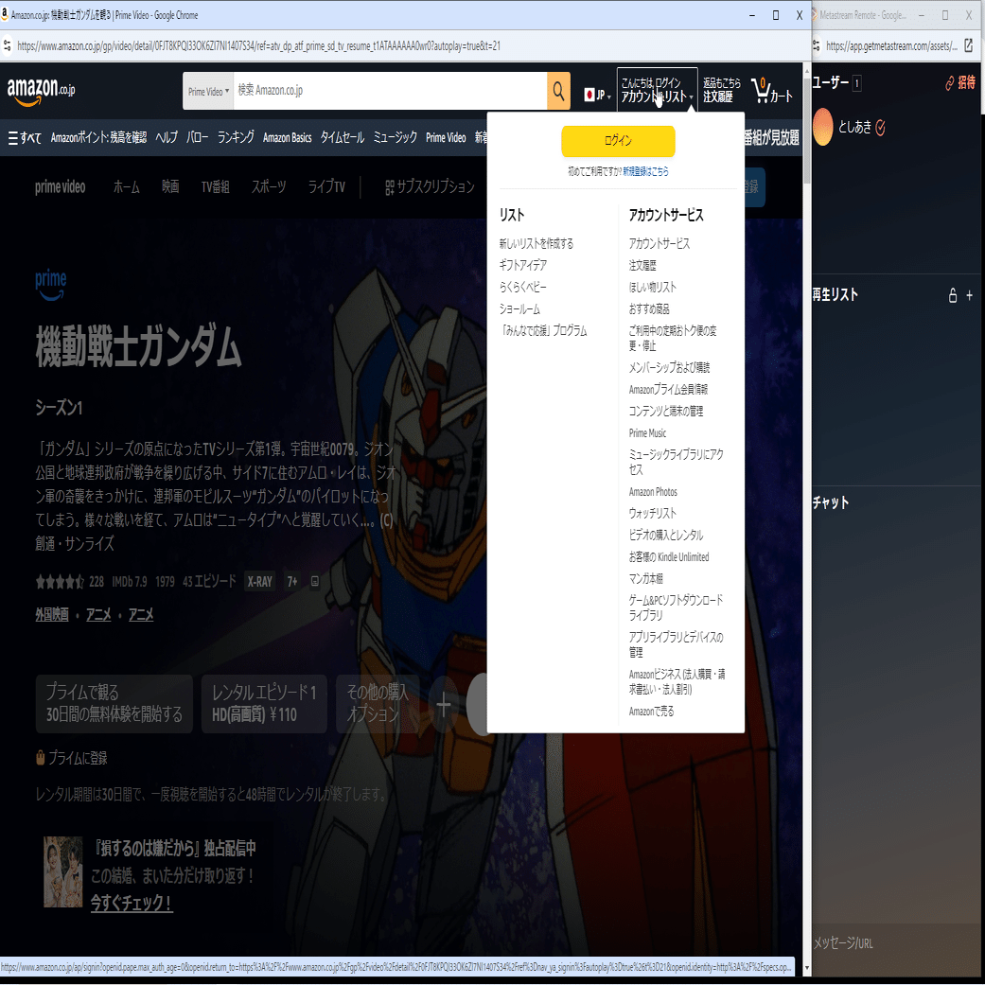Image resolution: width=985 pixels, height=985 pixels.
Task: Open サブスクリプション with grid icon
Action: 430,186
